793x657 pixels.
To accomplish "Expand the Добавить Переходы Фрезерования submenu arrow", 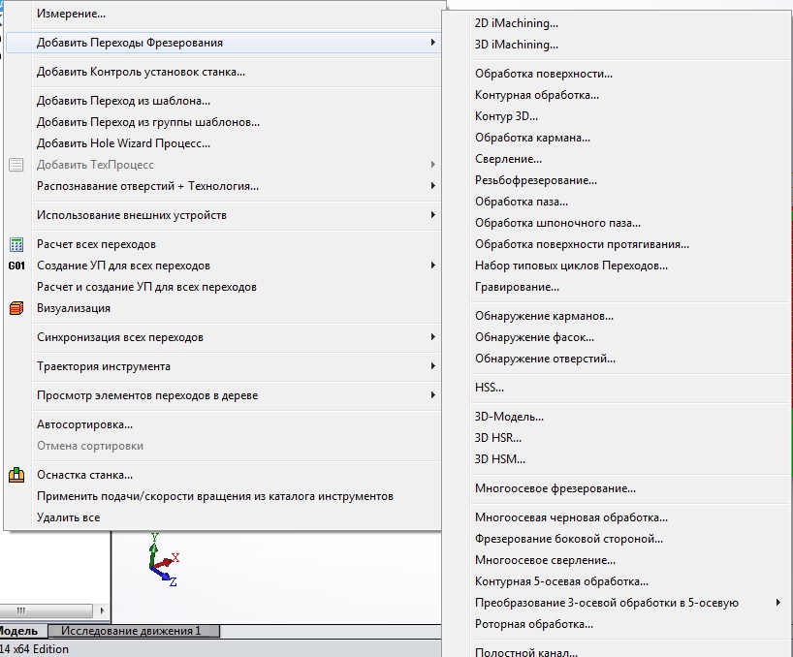I will click(x=433, y=43).
